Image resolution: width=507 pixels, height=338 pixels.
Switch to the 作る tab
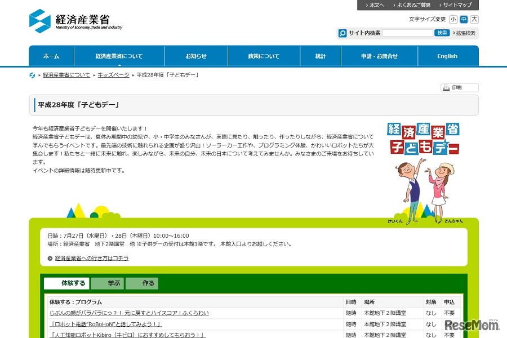(x=143, y=283)
